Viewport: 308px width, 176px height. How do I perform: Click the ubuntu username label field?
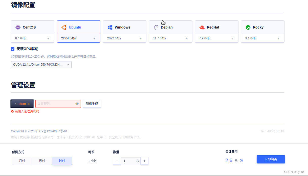22,104
